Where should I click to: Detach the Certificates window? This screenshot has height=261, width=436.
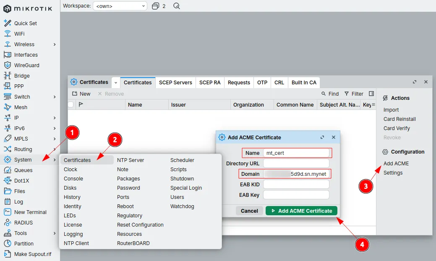click(x=415, y=82)
